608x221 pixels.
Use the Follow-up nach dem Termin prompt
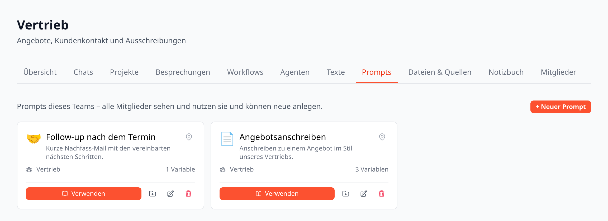(84, 194)
